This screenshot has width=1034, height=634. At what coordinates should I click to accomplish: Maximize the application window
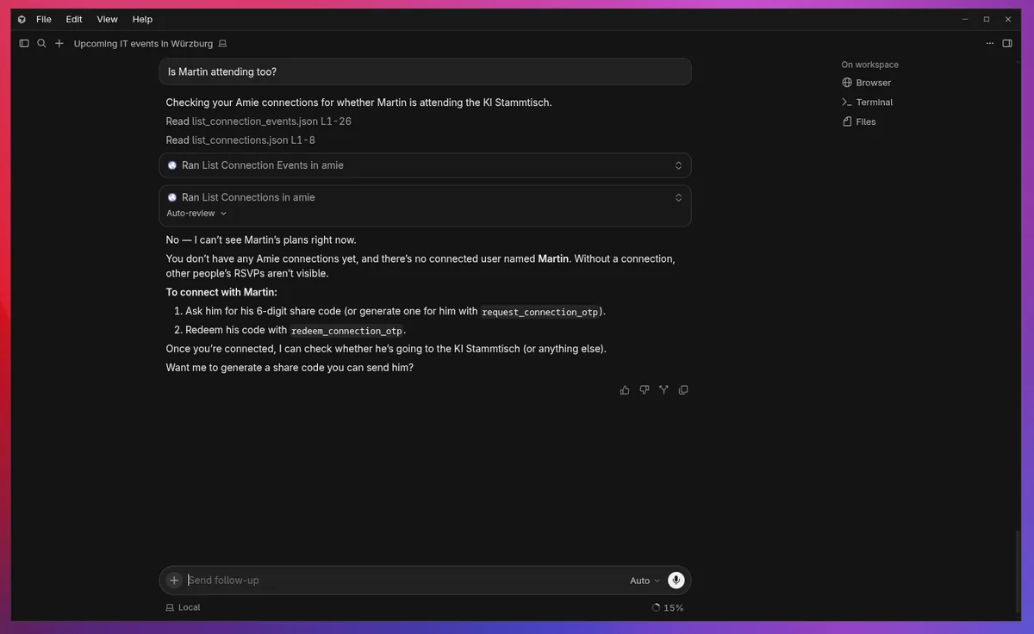(987, 19)
